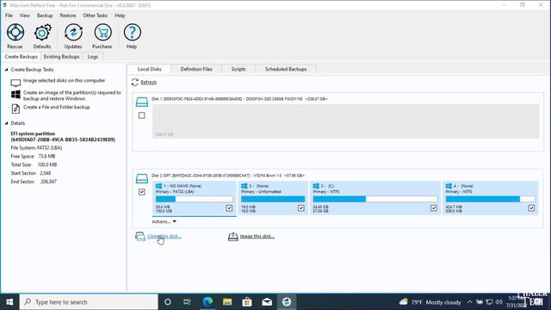Open the Purchase cart icon
Image resolution: width=551 pixels, height=310 pixels.
(102, 33)
